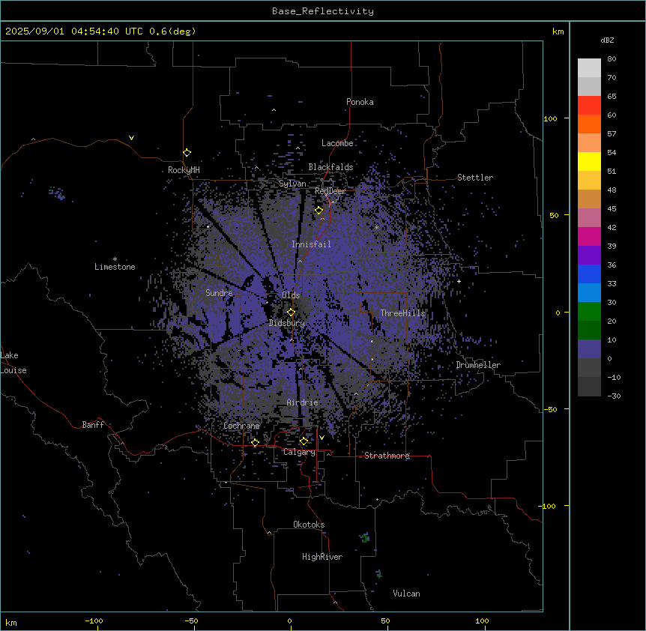The width and height of the screenshot is (646, 631).
Task: Select the pink 45–42 dBZ legend swatch
Action: click(x=589, y=218)
